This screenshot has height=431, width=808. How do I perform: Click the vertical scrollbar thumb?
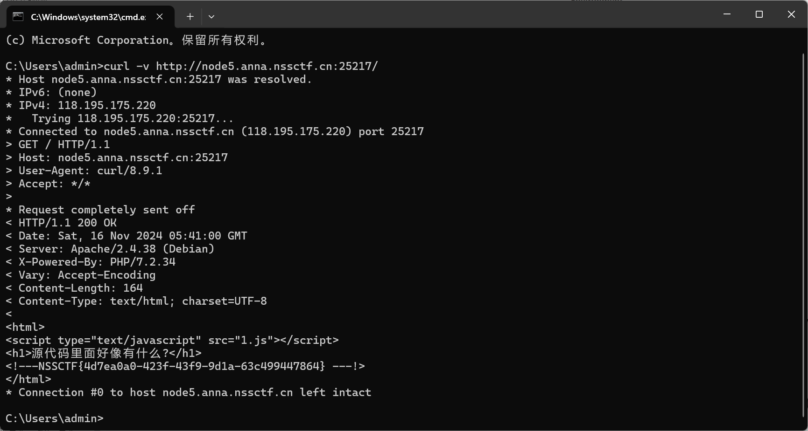point(803,235)
